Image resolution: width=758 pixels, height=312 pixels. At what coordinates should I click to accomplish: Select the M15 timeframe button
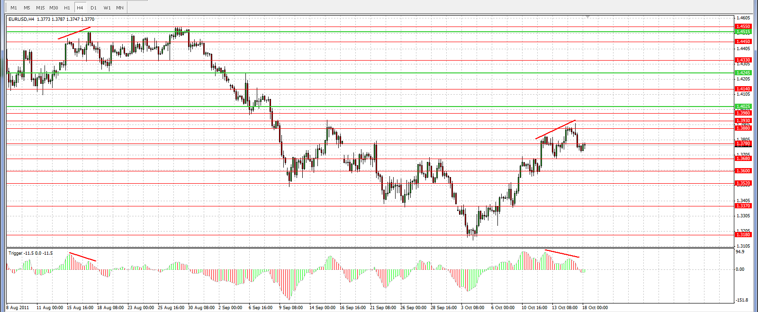pos(40,8)
